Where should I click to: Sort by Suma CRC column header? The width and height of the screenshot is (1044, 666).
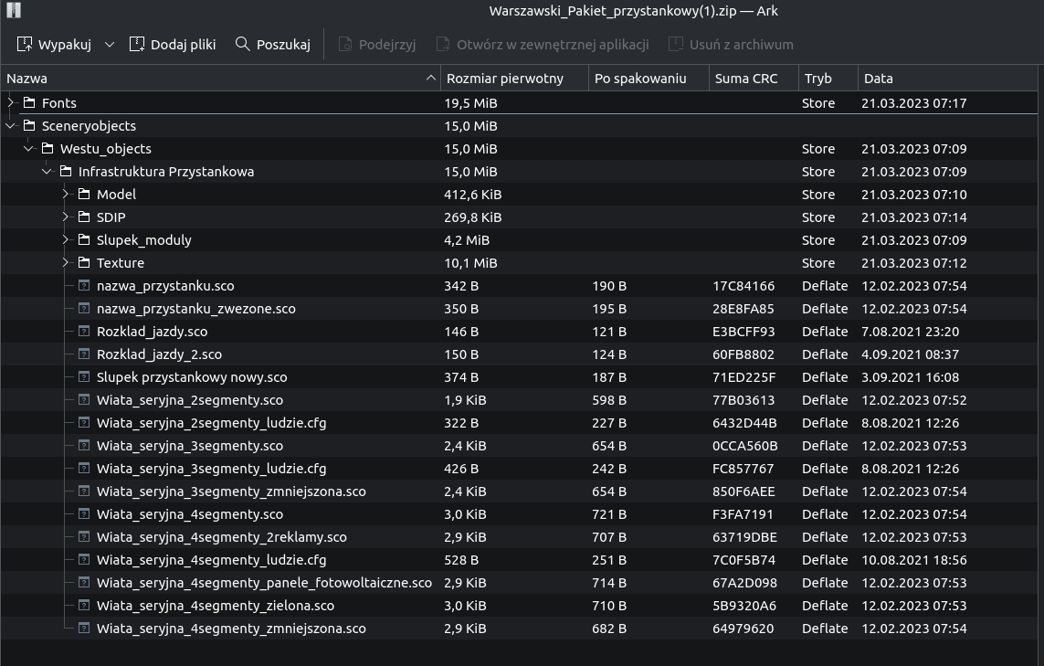[754, 79]
